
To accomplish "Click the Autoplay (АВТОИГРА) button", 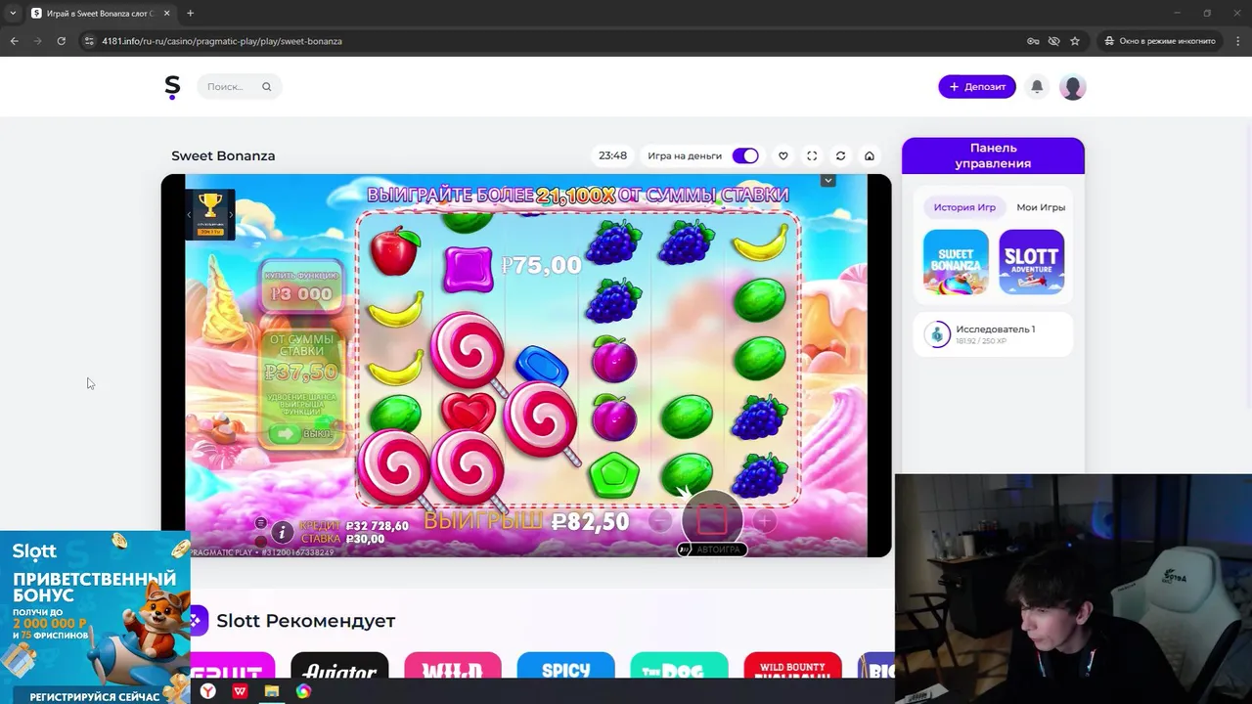I will (x=712, y=550).
